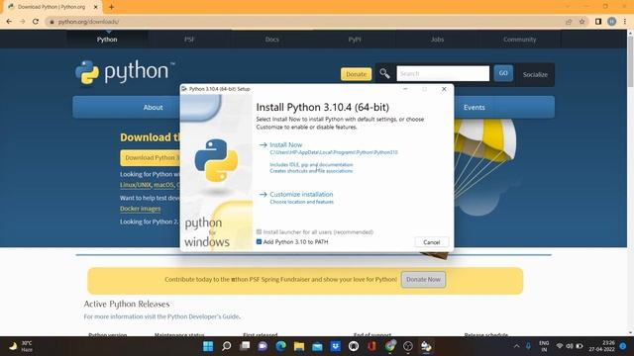Cancel the Python setup dialog

(x=432, y=242)
